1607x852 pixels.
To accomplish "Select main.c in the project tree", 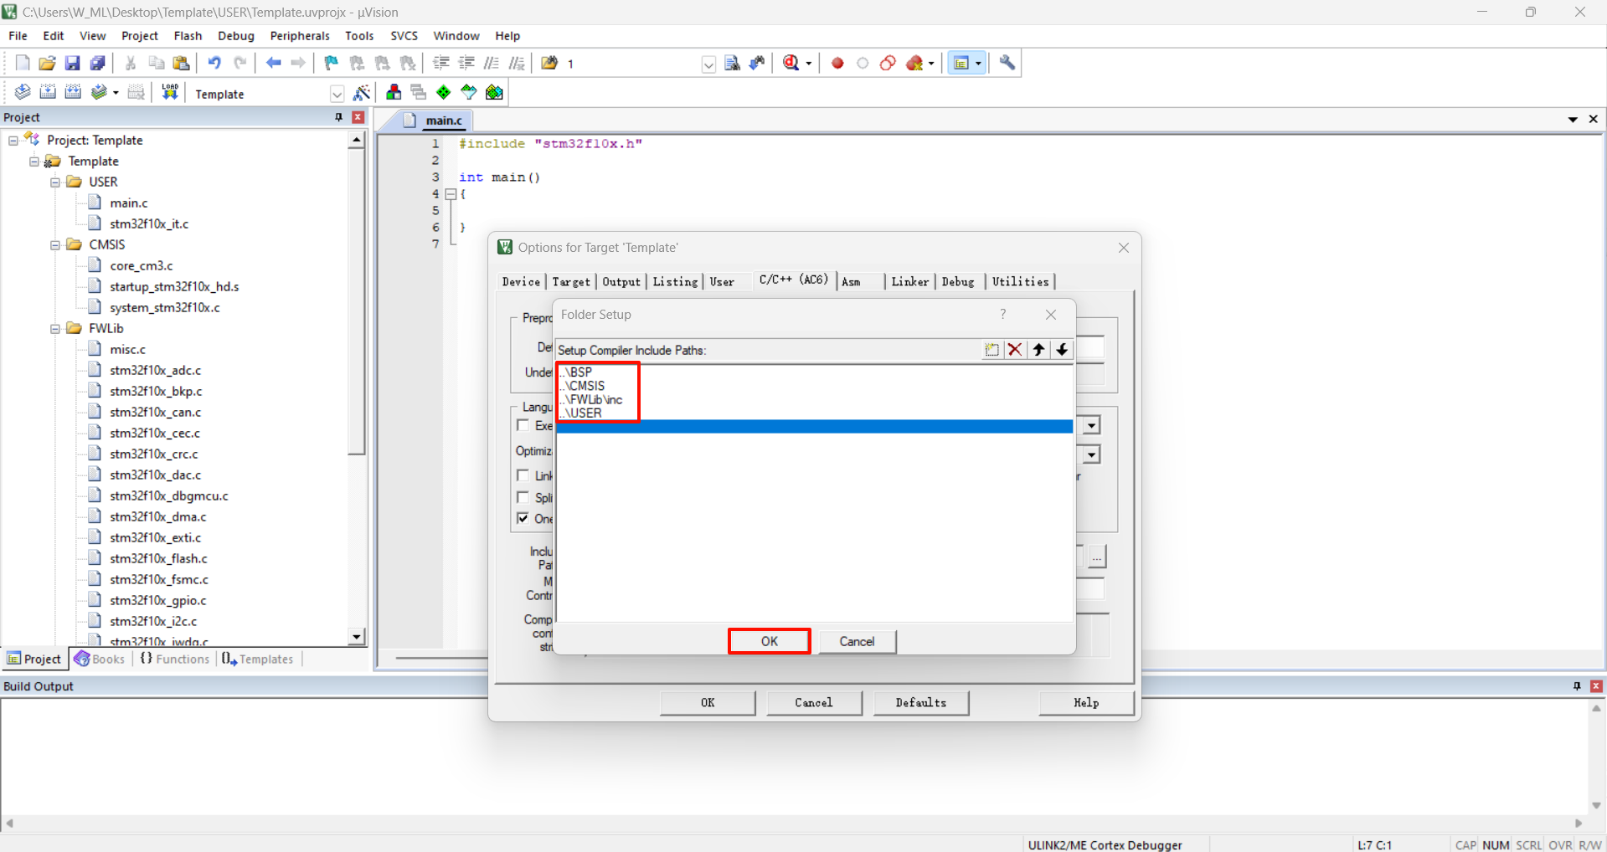I will tap(129, 203).
